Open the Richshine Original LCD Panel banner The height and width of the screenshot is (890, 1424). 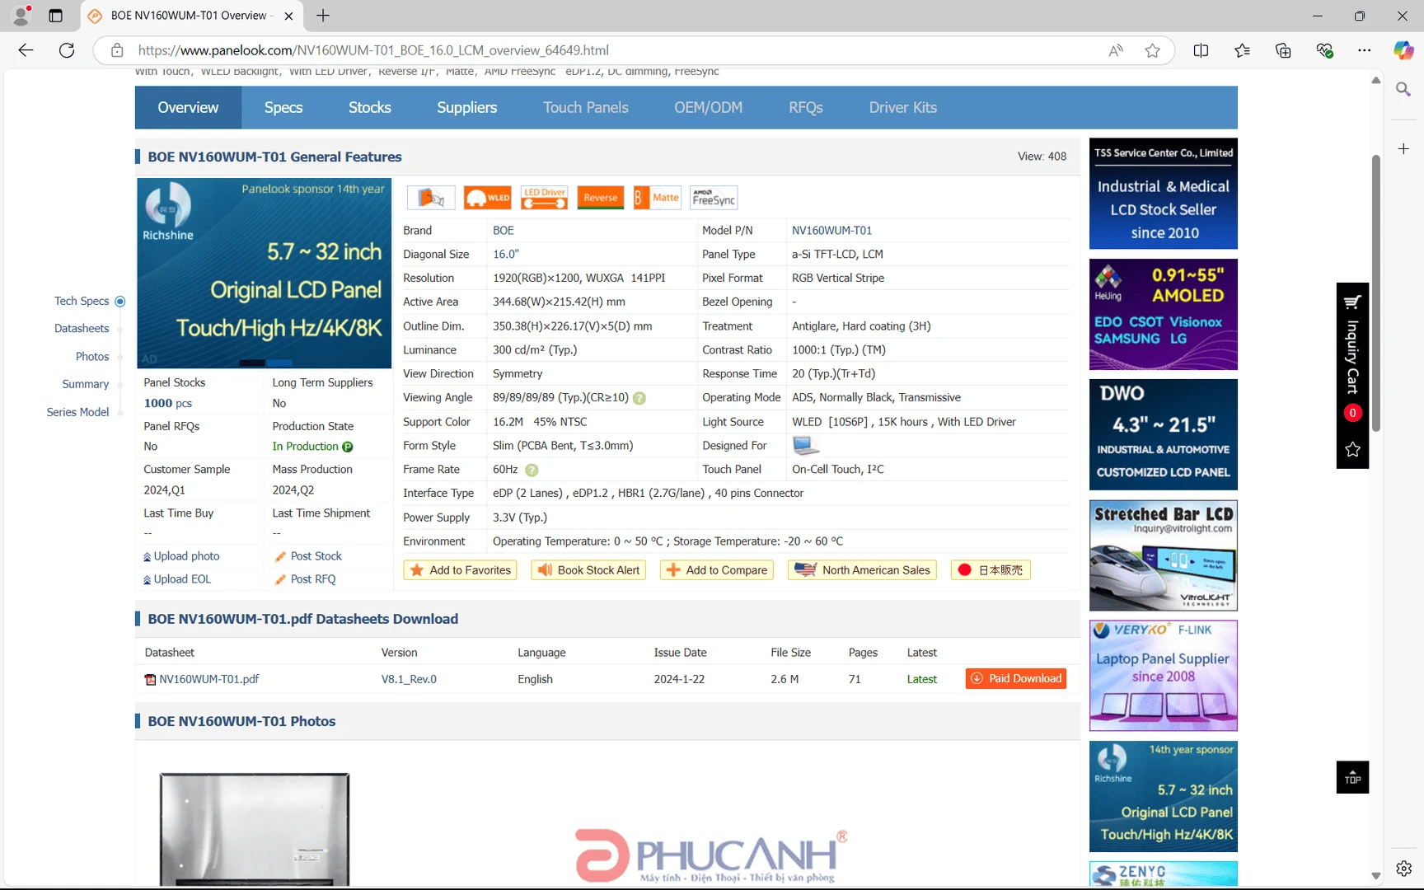click(265, 274)
